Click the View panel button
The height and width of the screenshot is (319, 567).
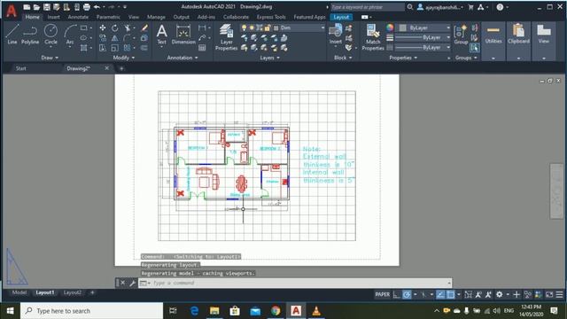(x=543, y=41)
